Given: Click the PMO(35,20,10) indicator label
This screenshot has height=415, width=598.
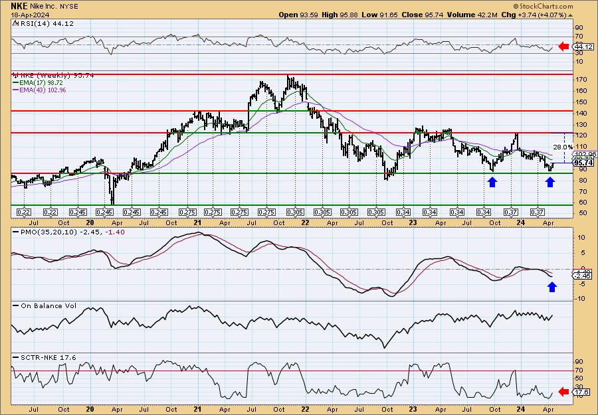Looking at the screenshot, I should pyautogui.click(x=73, y=232).
